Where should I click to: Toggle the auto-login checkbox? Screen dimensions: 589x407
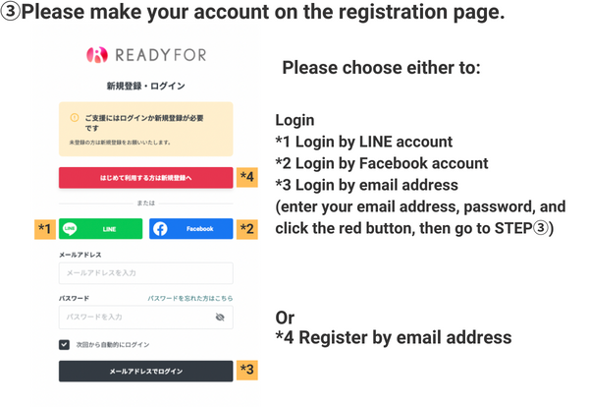click(64, 344)
